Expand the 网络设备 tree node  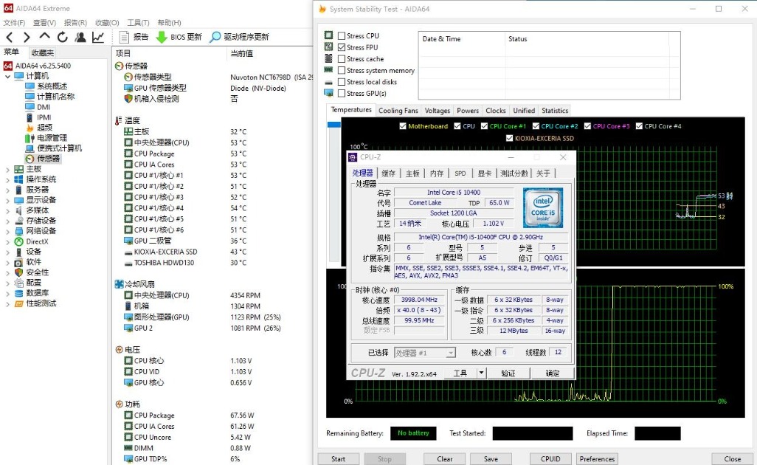point(7,231)
